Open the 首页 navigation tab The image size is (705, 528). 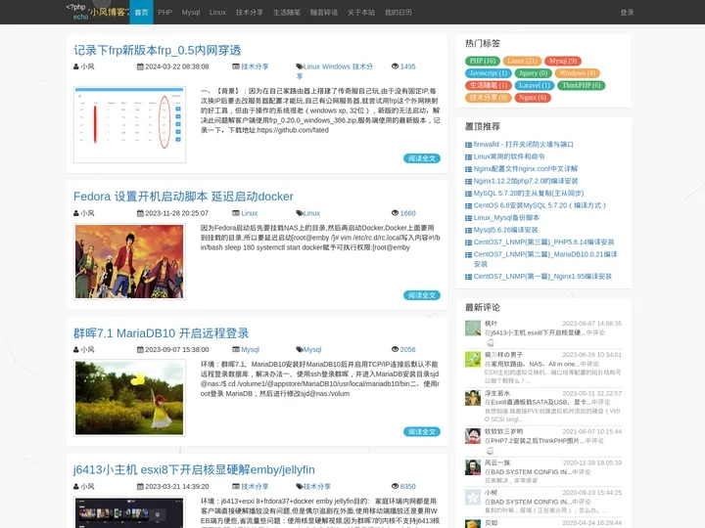point(141,12)
